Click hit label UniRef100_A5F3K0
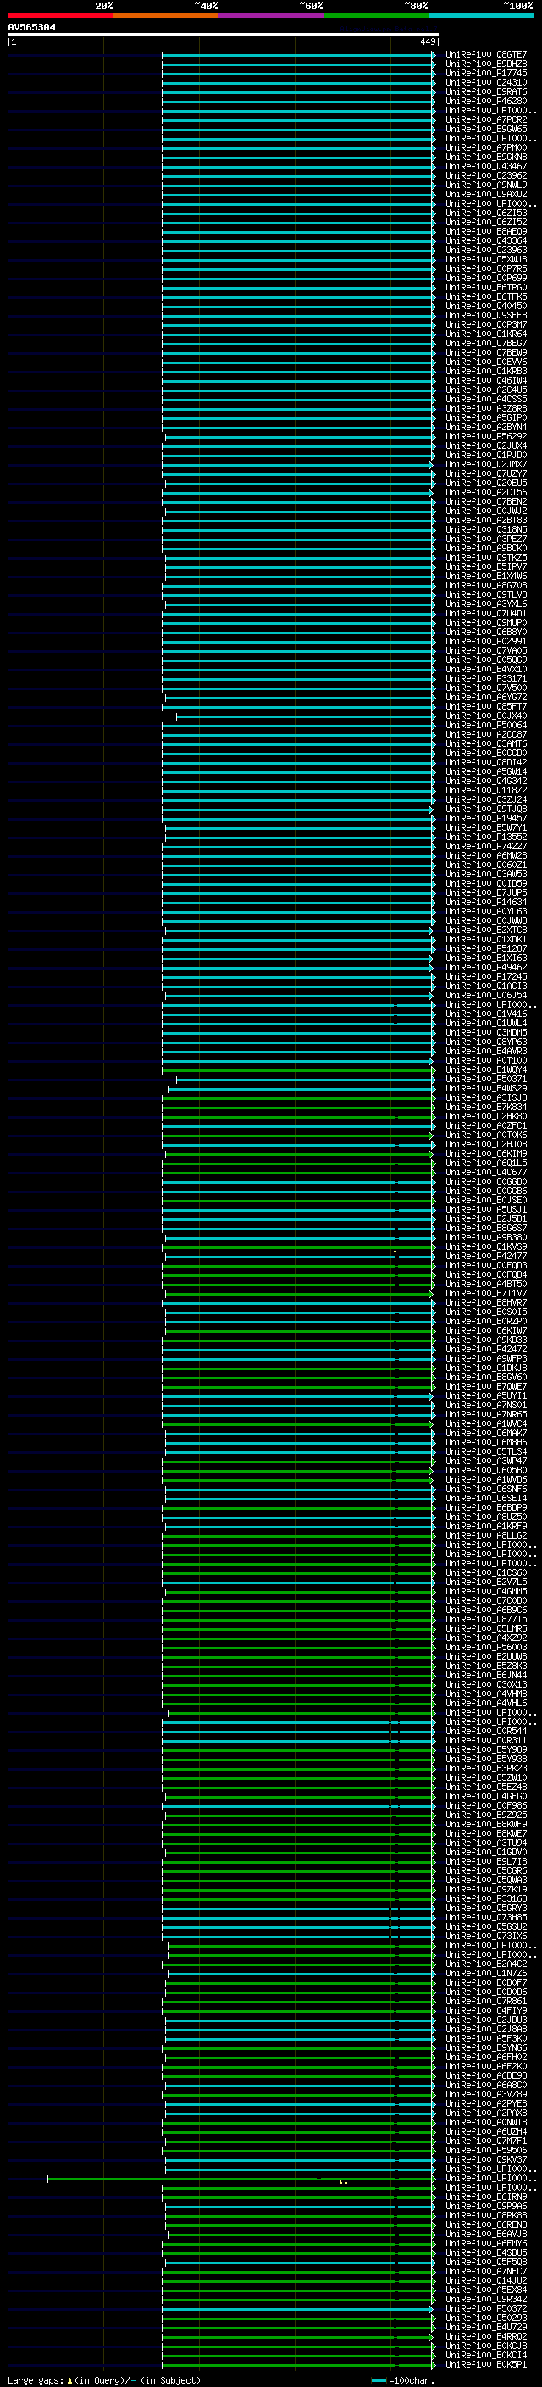 486,2039
